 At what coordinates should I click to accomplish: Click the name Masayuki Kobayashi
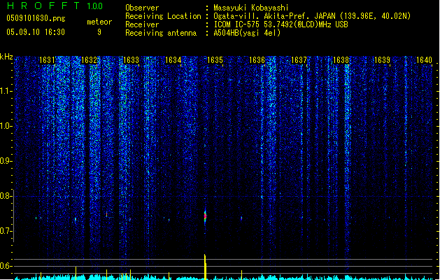click(251, 8)
